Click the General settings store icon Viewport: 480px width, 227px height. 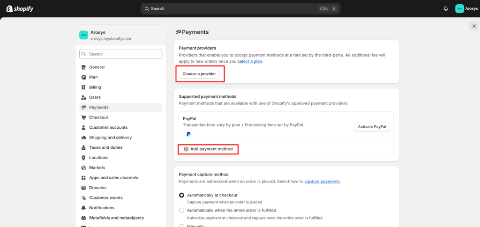pos(84,67)
